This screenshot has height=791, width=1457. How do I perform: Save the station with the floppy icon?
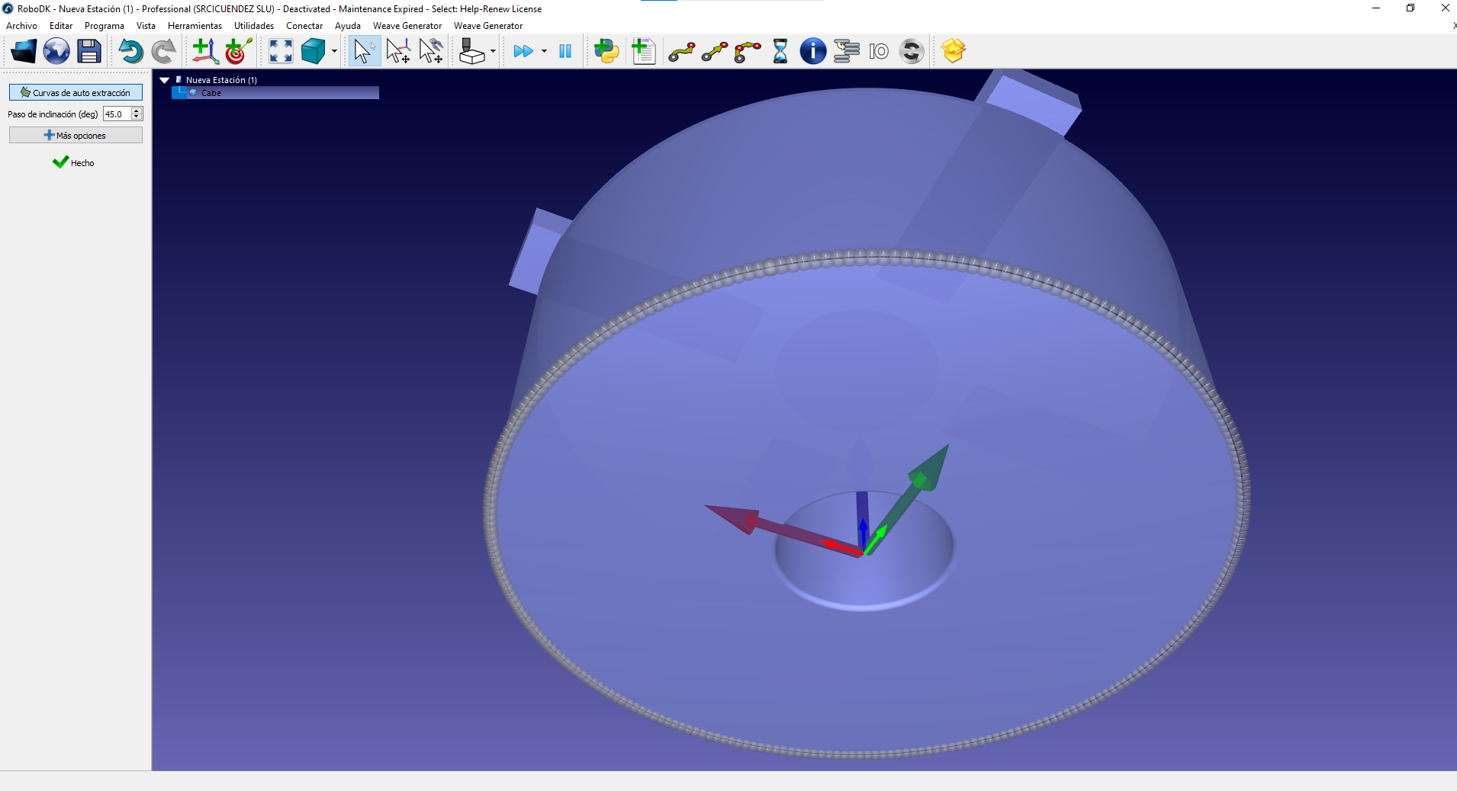[89, 51]
